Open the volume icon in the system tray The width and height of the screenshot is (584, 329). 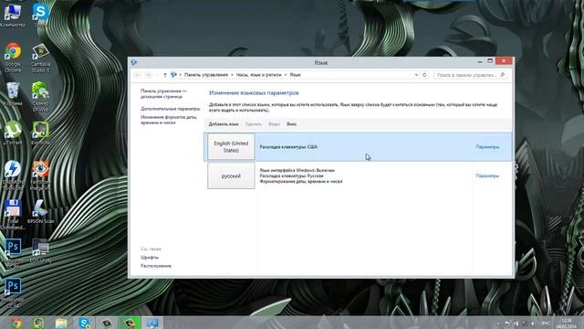point(533,324)
